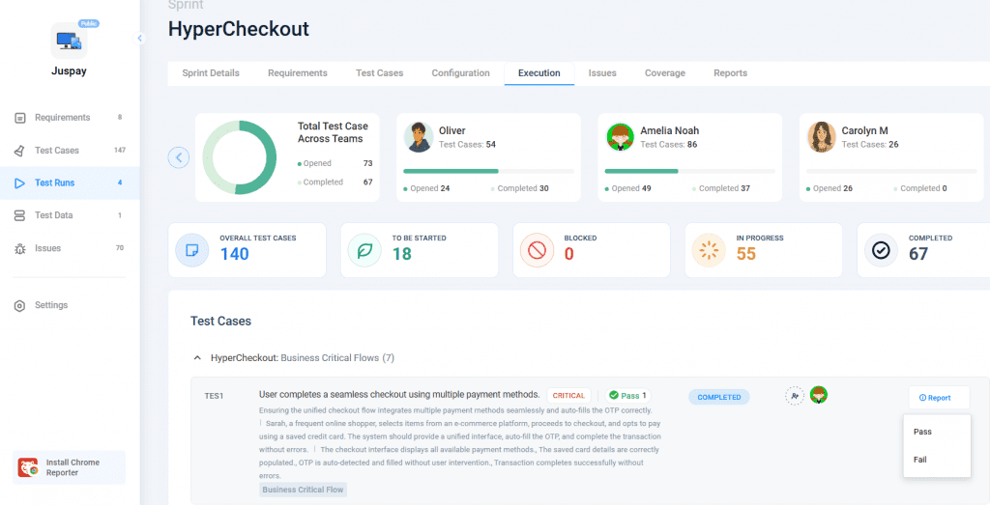Click the Requirements sidebar icon

(20, 118)
